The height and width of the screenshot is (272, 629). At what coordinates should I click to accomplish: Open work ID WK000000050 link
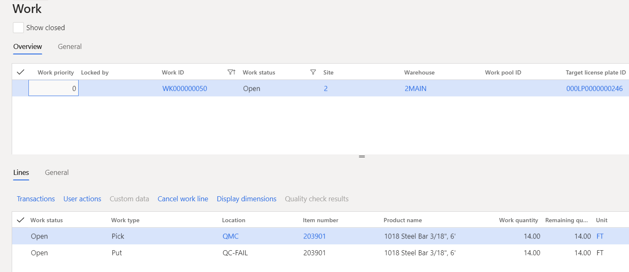pos(184,89)
